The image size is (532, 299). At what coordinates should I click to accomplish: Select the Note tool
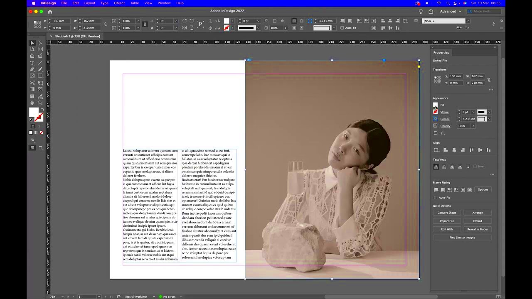pos(32,96)
